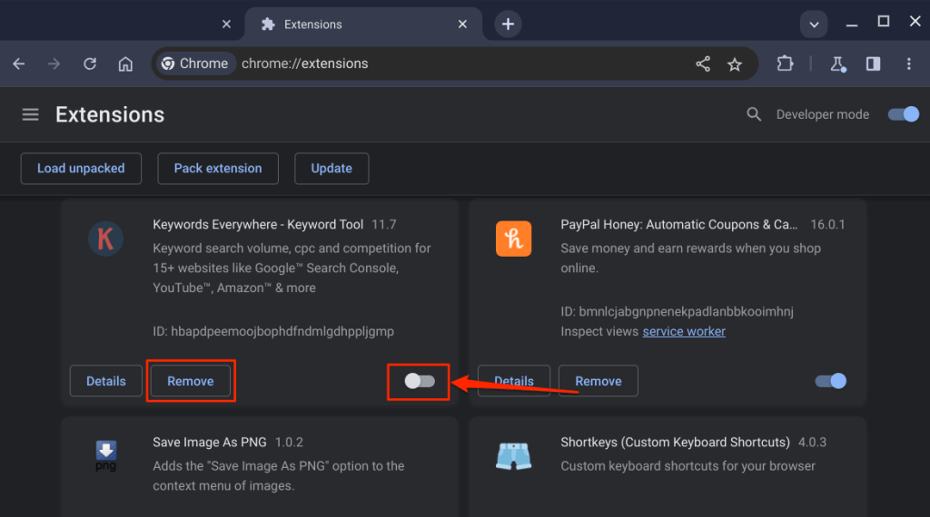Viewport: 930px width, 517px height.
Task: Click the Keywords Everywhere K logo
Action: [105, 239]
